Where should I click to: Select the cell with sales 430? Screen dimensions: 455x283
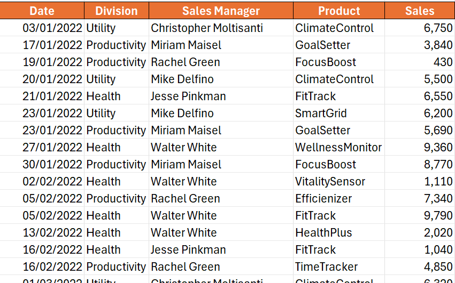coord(443,62)
